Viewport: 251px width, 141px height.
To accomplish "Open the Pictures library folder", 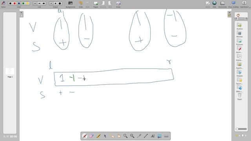I will [x=240, y=42].
